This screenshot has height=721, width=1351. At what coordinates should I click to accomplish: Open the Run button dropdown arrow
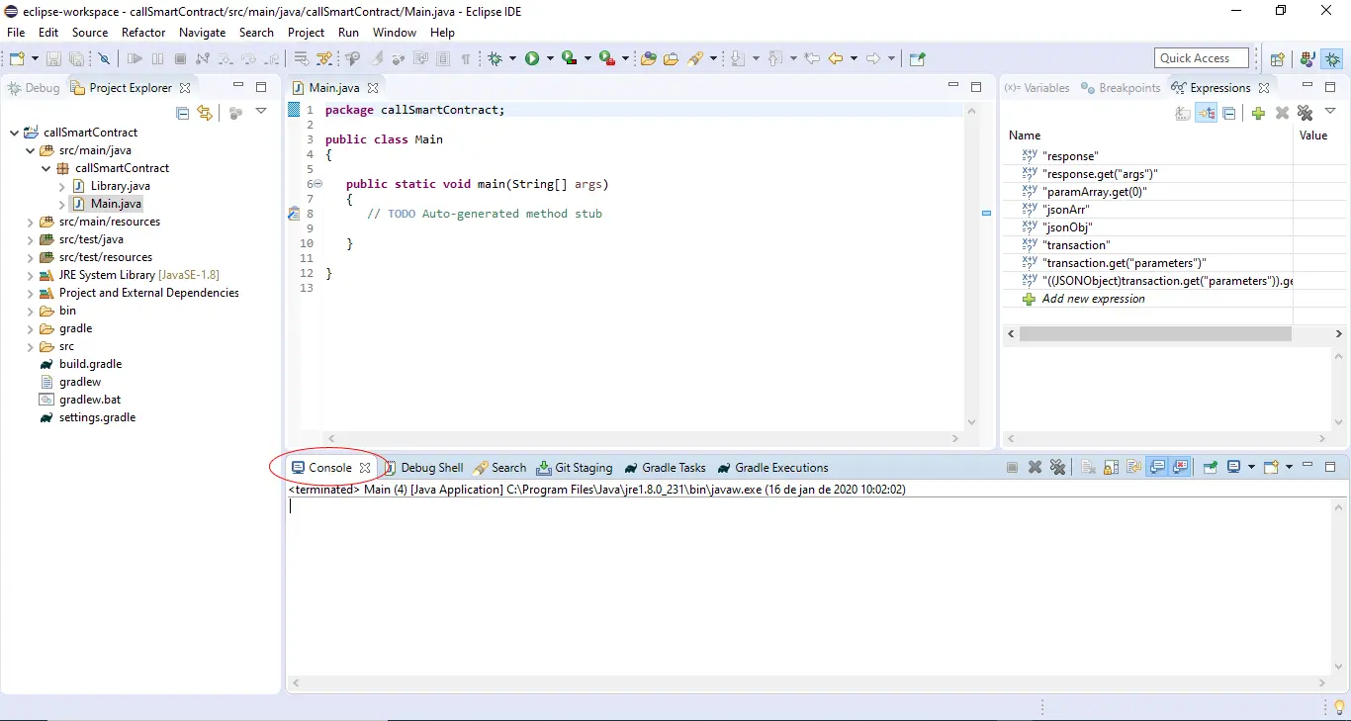point(549,59)
